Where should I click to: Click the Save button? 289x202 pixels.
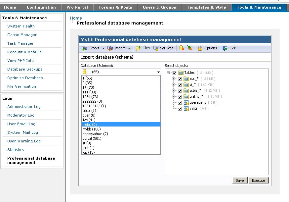(x=240, y=180)
